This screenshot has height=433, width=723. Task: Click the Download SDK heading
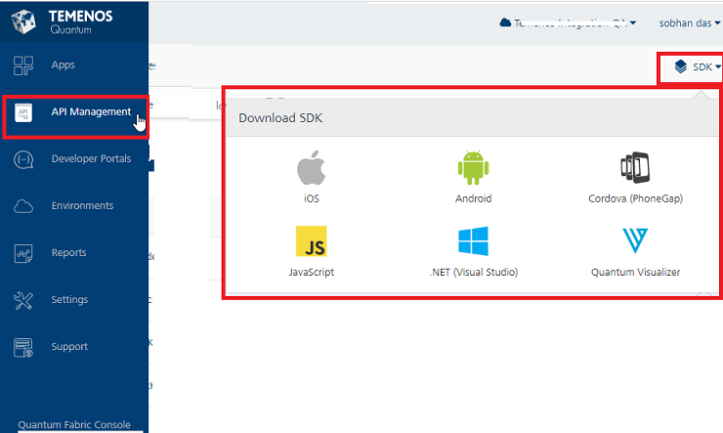[280, 118]
